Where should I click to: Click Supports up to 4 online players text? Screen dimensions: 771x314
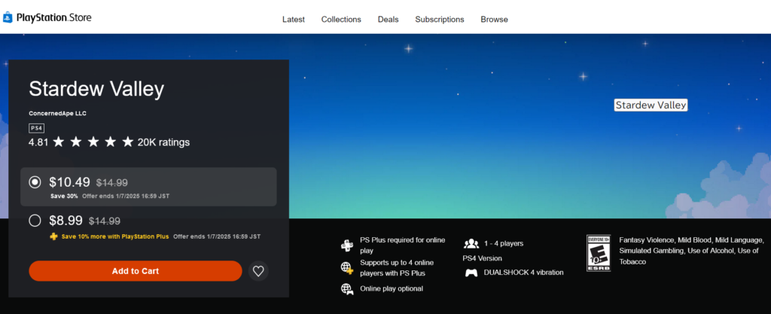click(x=397, y=268)
